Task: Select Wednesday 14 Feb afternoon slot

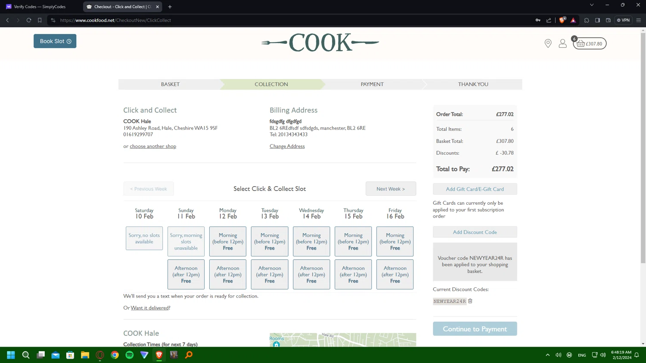Action: (311, 274)
